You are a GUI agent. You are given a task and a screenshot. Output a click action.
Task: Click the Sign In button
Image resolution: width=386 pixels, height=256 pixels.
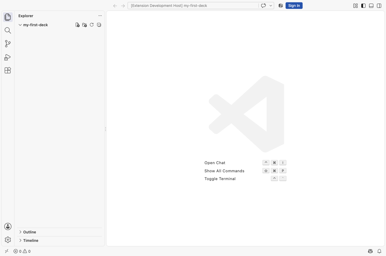[x=294, y=6]
